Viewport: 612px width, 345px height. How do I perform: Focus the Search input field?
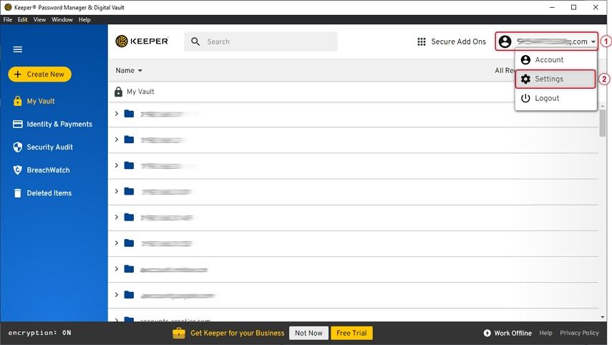(261, 42)
